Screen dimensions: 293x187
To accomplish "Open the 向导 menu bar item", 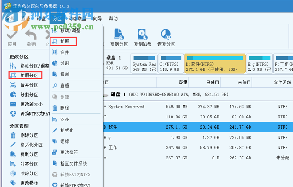I will [x=98, y=19].
